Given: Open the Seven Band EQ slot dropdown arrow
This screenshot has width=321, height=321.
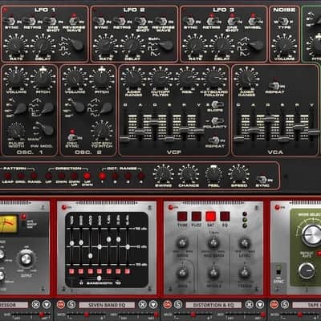Looking at the screenshot, I should [153, 304].
